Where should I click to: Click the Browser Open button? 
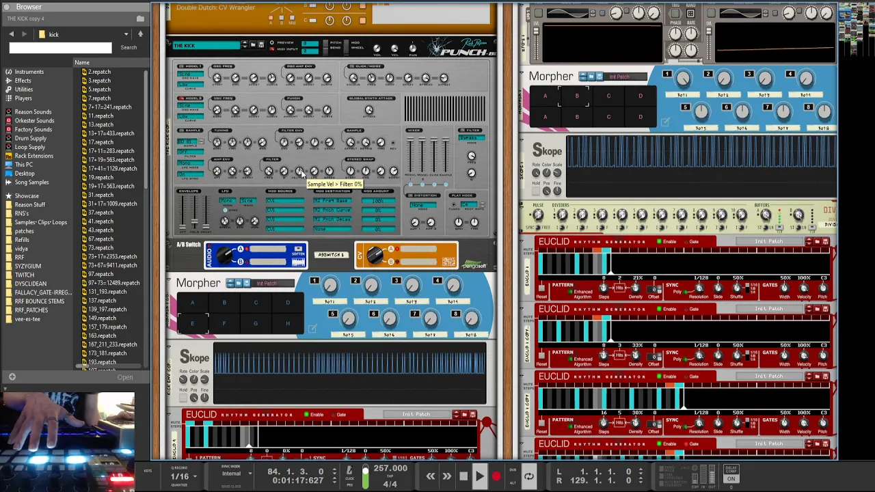[125, 377]
